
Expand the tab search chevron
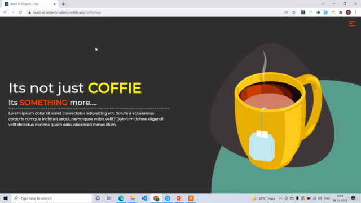[x=323, y=4]
